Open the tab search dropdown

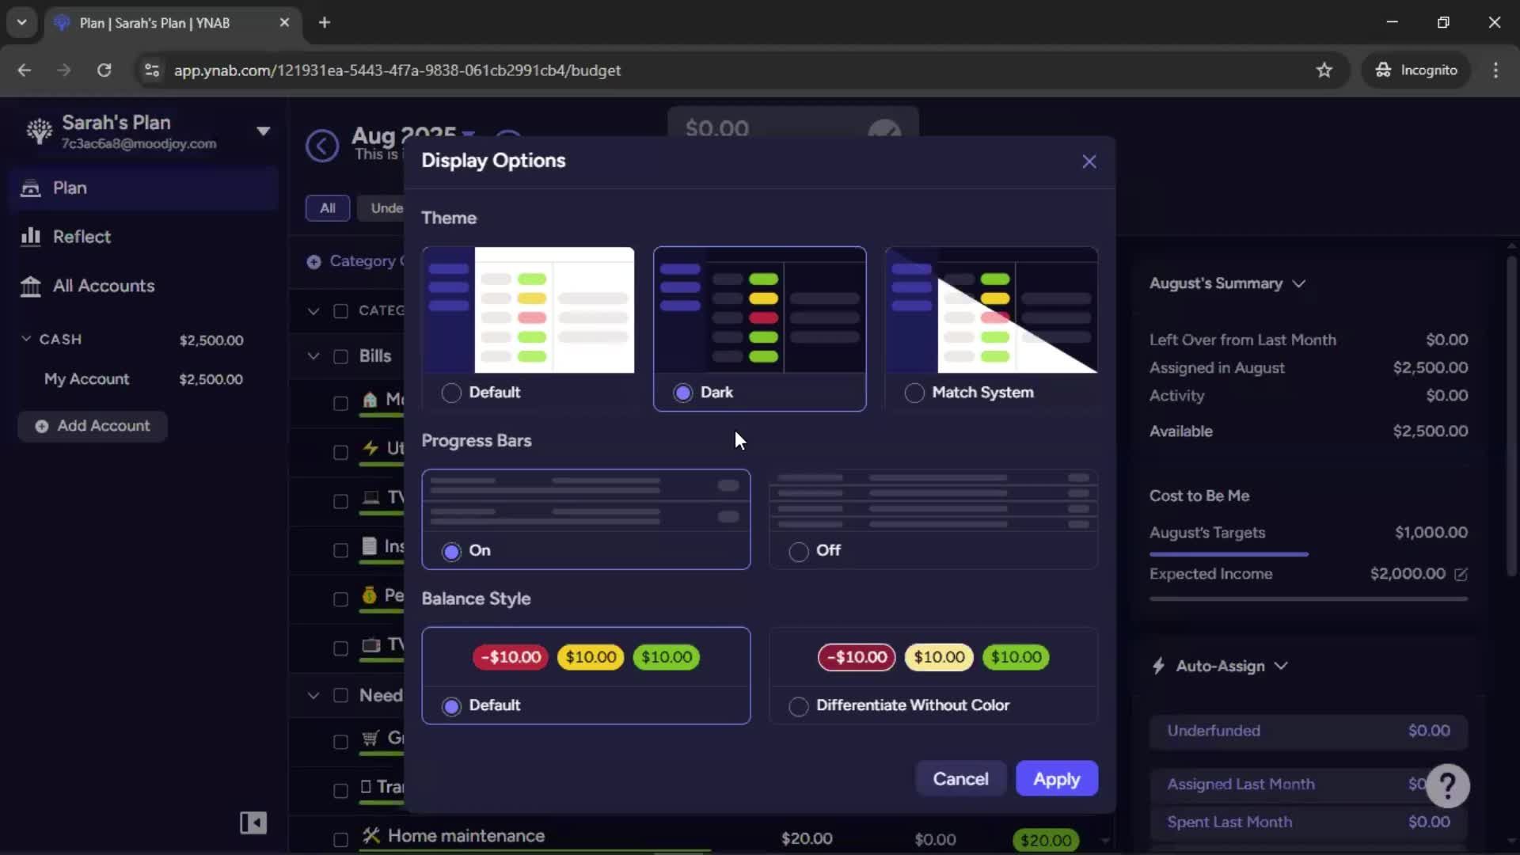click(22, 23)
